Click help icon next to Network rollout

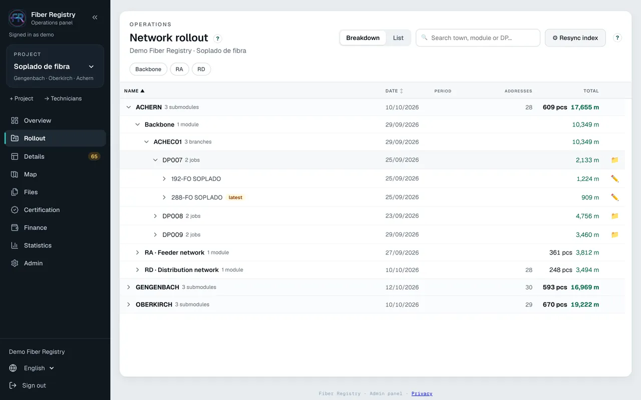click(217, 38)
